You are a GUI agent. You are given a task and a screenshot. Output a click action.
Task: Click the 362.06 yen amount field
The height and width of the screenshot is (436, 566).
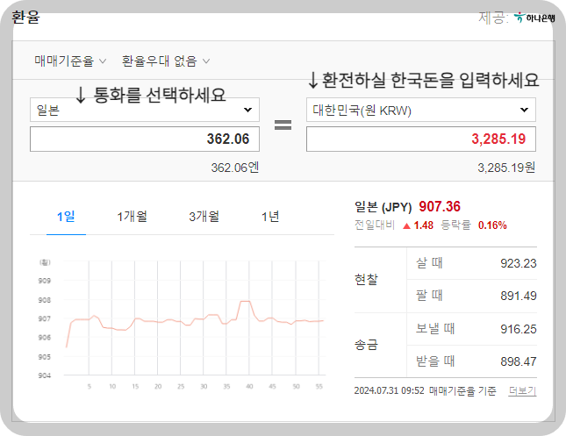[x=145, y=139]
